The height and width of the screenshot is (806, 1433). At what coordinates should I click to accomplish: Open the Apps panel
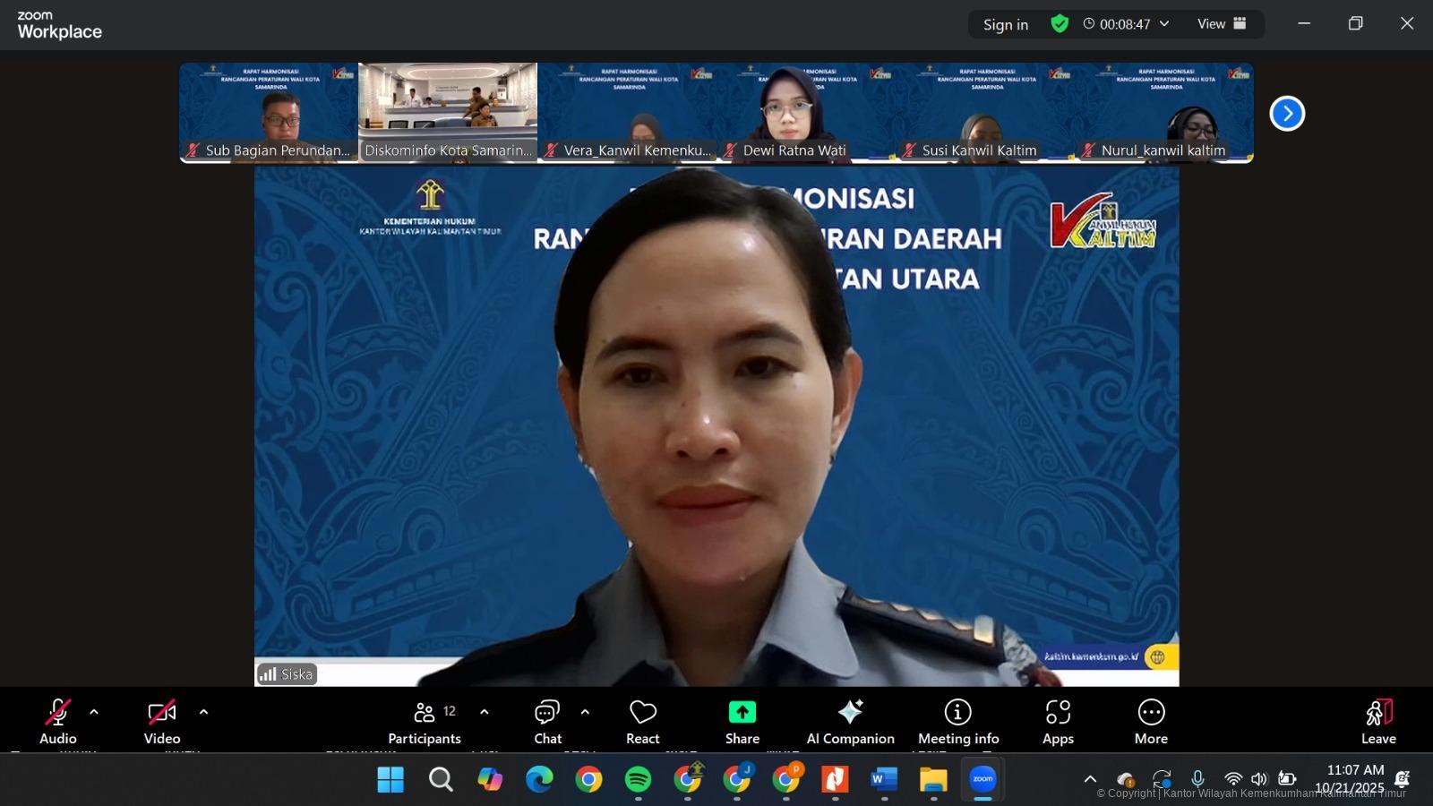(x=1058, y=722)
